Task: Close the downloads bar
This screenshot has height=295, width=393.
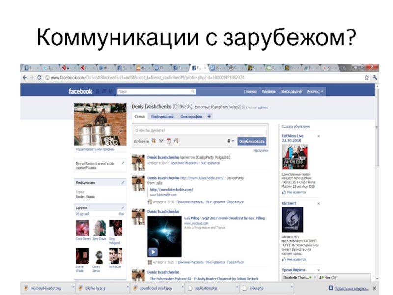Action: 374,288
